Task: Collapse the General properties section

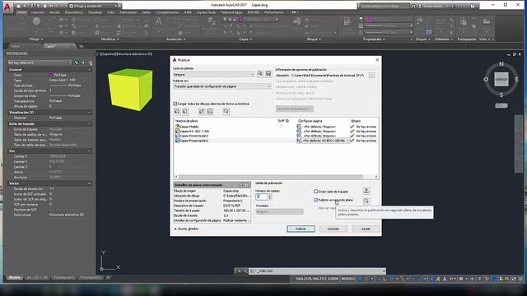Action: (x=90, y=69)
